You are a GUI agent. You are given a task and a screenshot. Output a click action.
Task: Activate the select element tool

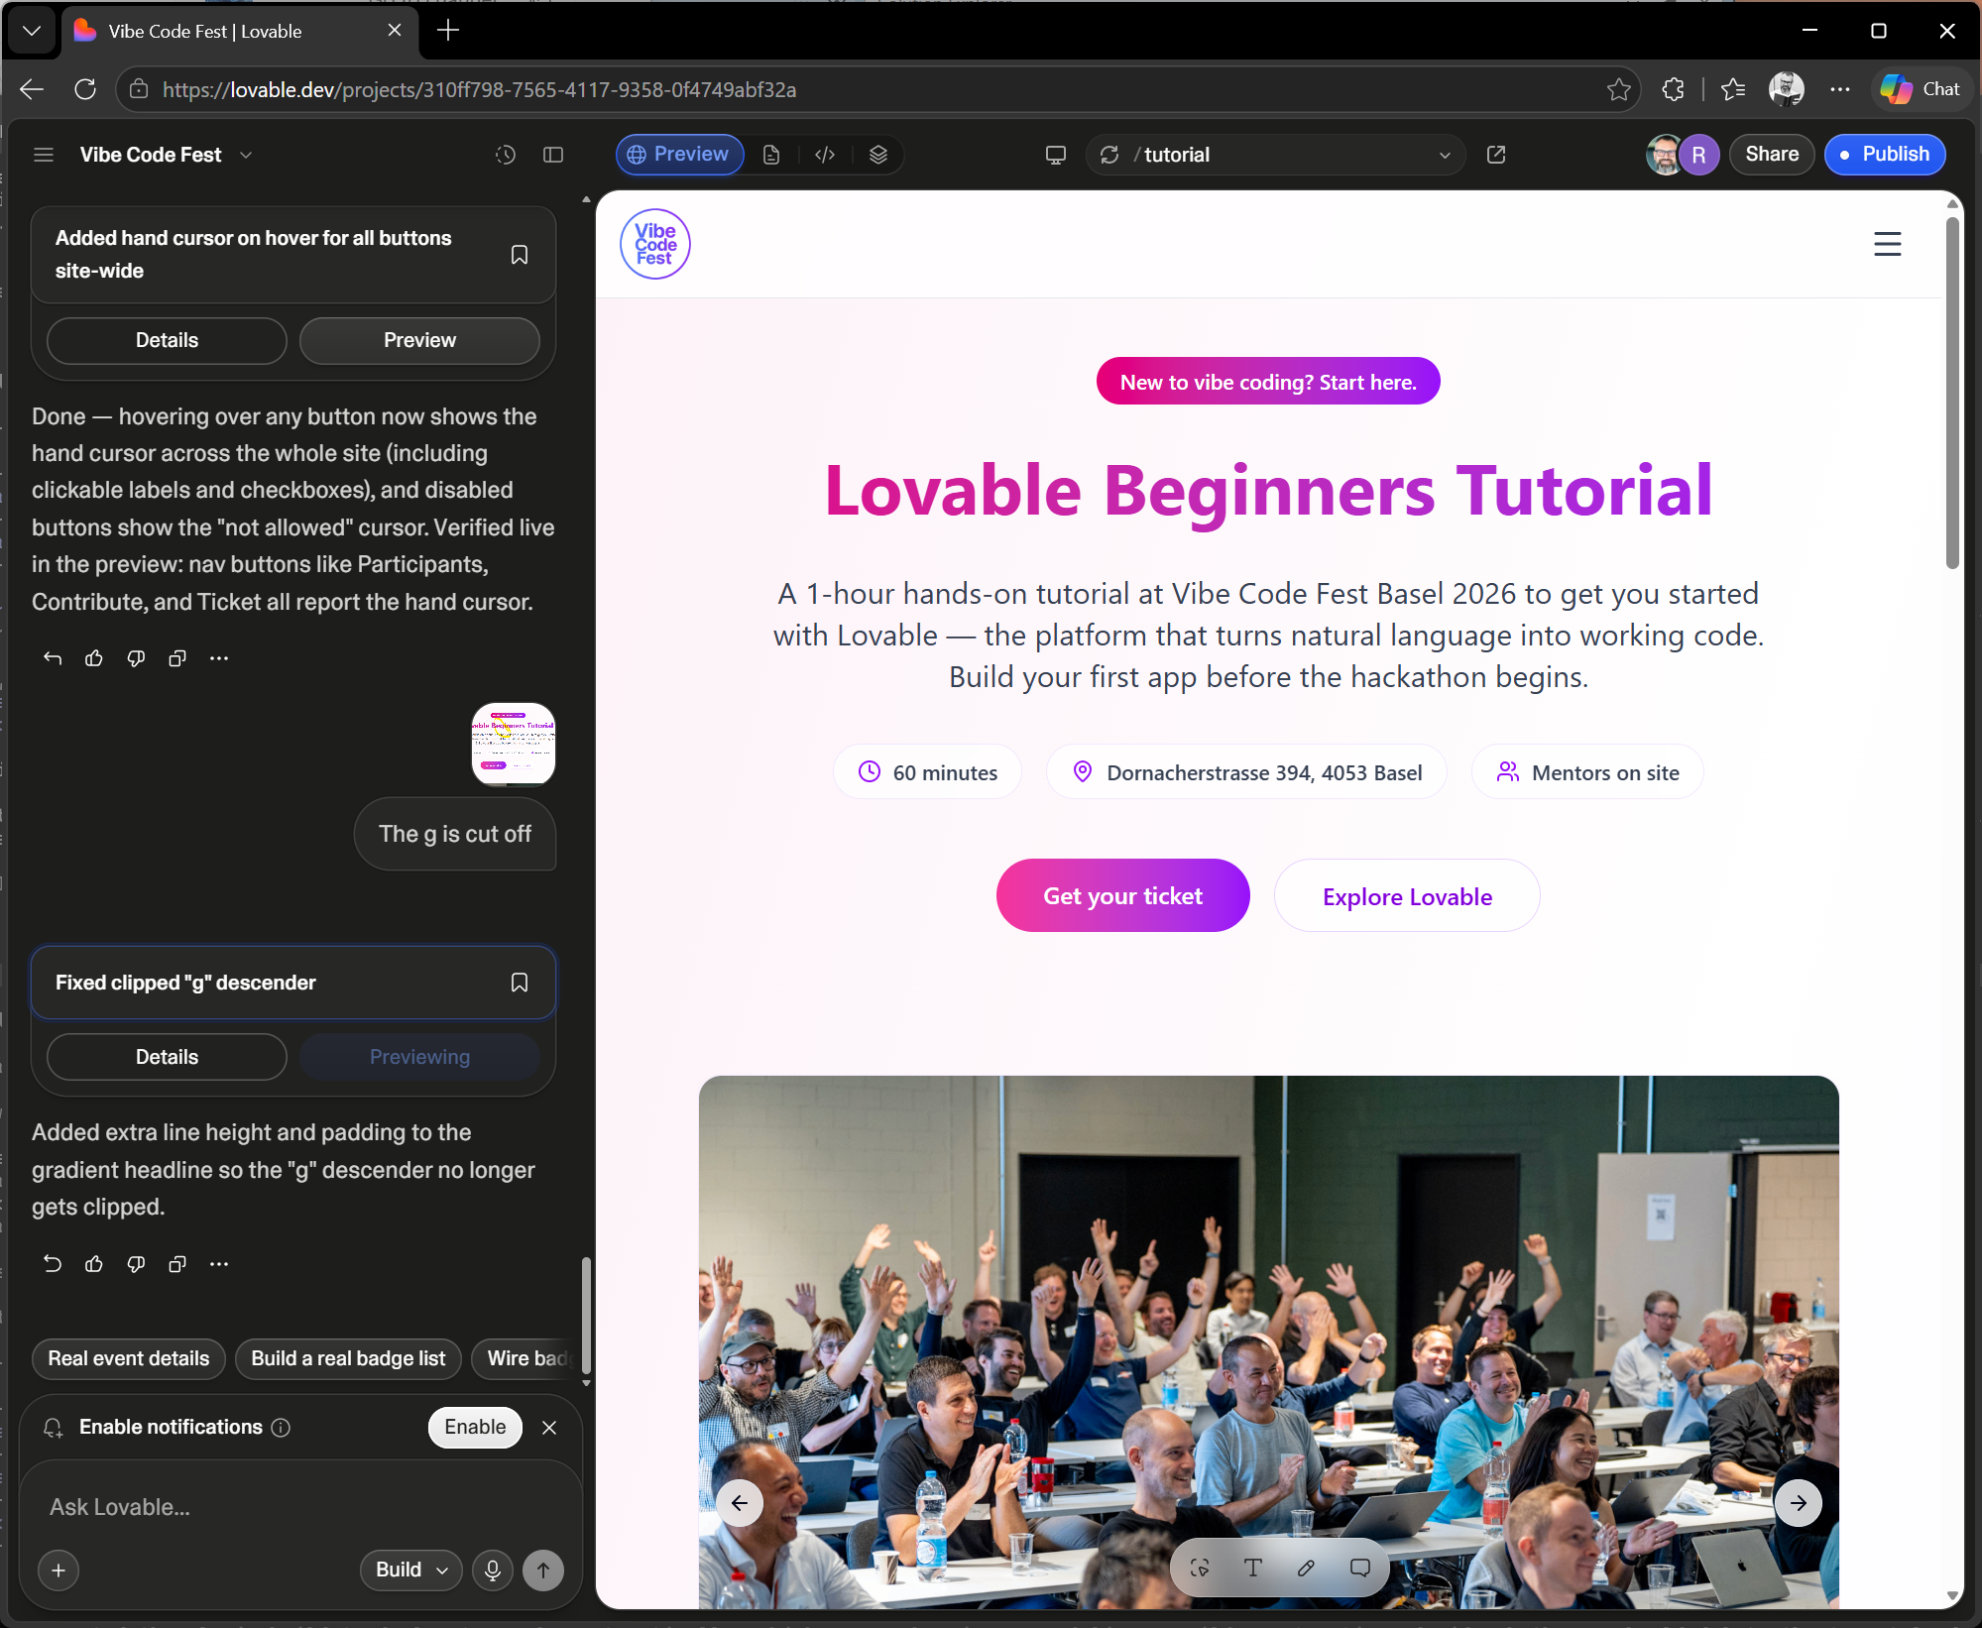[x=1200, y=1568]
